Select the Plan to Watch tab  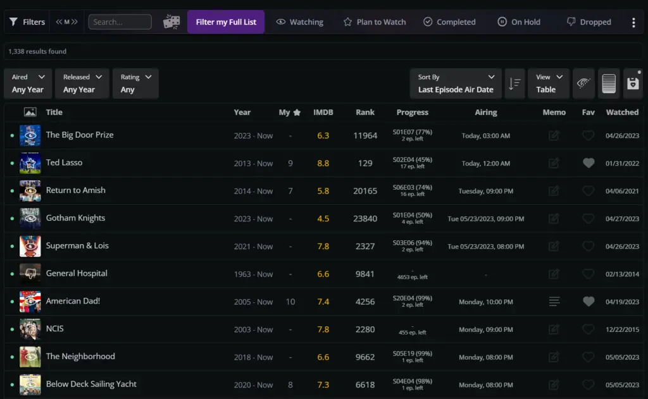(x=375, y=22)
